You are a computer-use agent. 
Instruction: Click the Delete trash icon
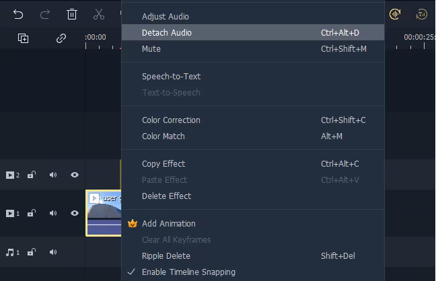click(72, 14)
